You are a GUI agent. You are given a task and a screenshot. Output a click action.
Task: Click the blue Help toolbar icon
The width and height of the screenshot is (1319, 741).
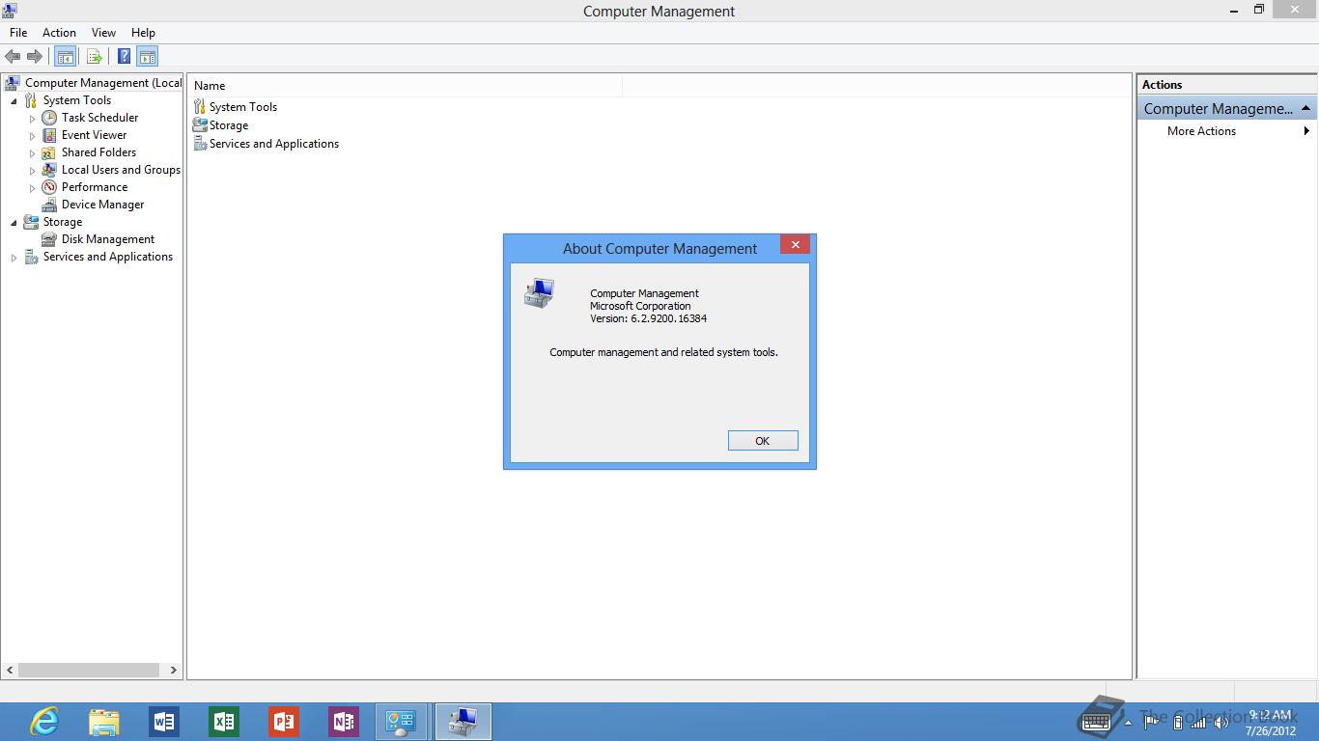point(125,57)
